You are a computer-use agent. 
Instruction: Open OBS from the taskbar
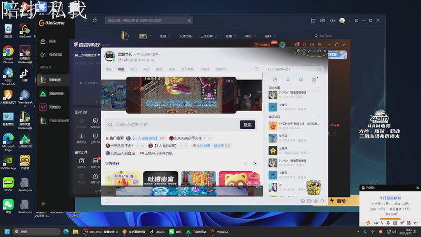[100, 232]
